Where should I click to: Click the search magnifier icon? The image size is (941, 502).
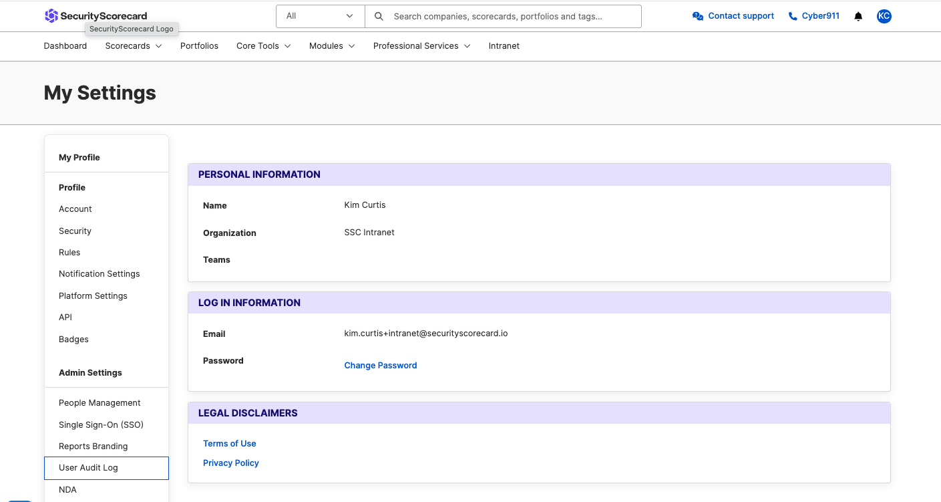coord(379,16)
